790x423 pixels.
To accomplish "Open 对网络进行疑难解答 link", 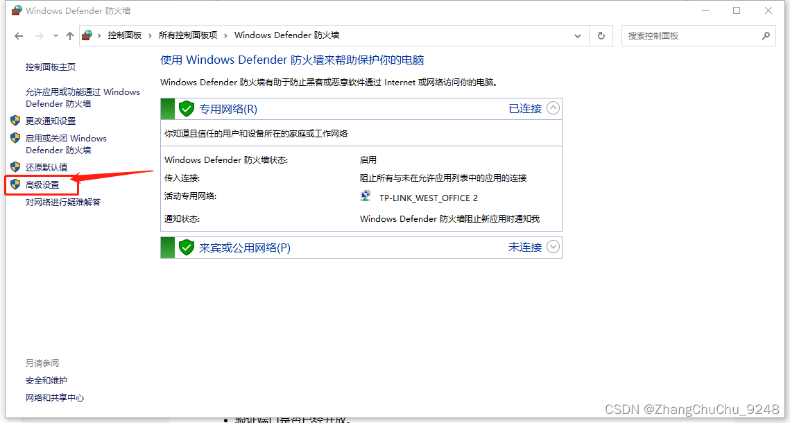I will click(x=63, y=202).
